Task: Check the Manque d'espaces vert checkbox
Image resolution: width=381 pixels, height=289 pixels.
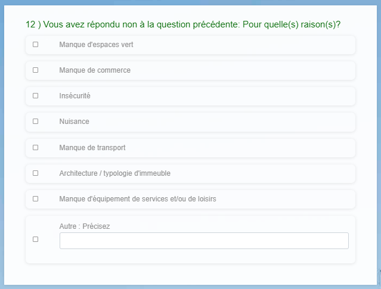Action: (x=35, y=45)
